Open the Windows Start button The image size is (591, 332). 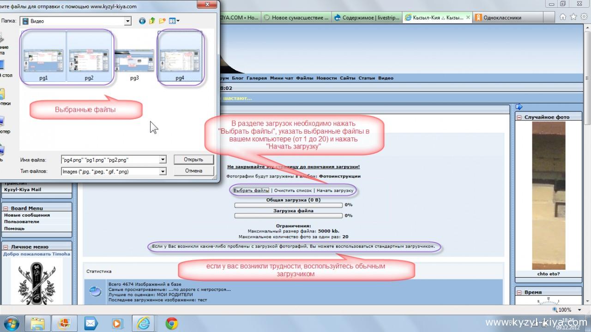point(12,323)
